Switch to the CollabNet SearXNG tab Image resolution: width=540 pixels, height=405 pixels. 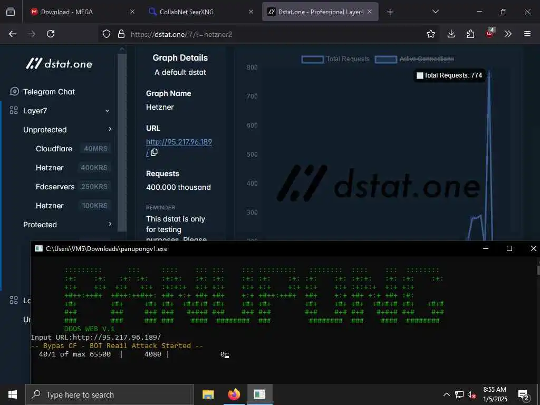pos(201,12)
